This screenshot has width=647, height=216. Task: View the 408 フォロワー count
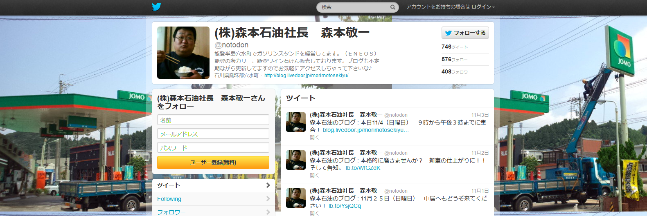(x=456, y=72)
